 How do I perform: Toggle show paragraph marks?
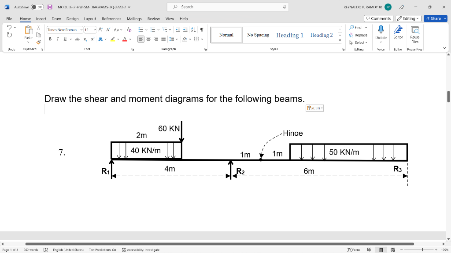pyautogui.click(x=202, y=29)
